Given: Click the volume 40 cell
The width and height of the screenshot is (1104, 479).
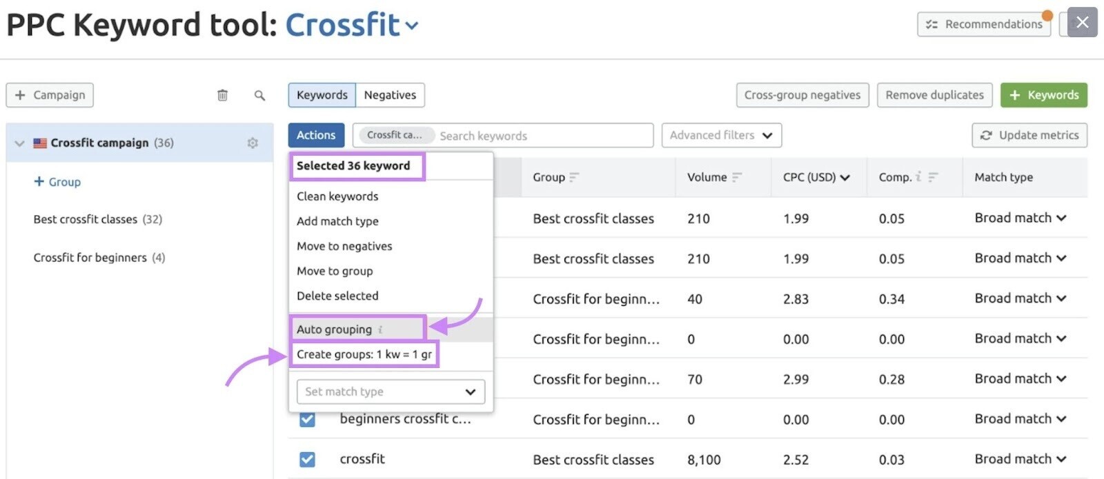Looking at the screenshot, I should coord(695,299).
